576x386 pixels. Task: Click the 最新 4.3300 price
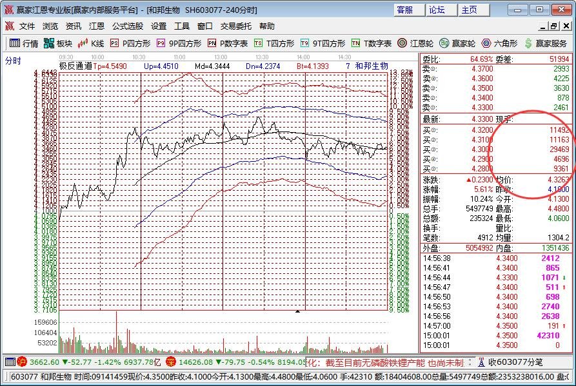click(482, 119)
